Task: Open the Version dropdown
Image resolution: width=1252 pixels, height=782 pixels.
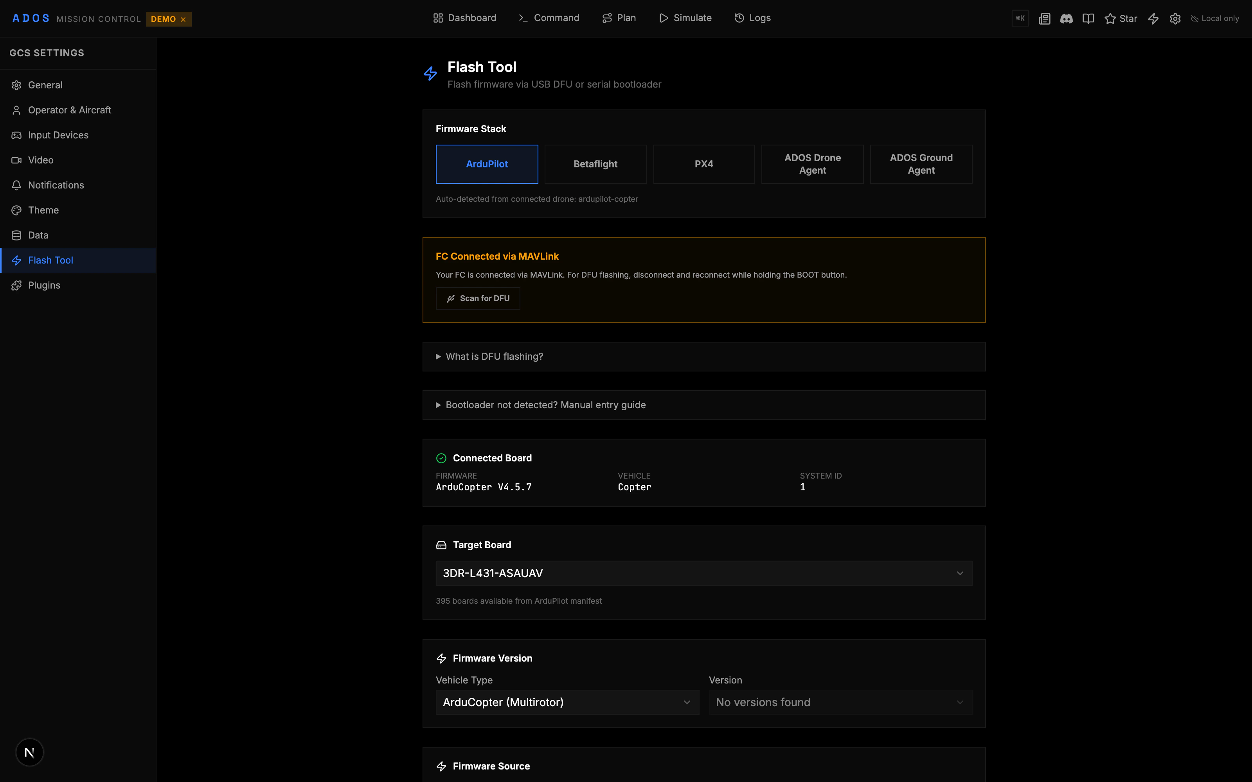Action: click(x=840, y=702)
